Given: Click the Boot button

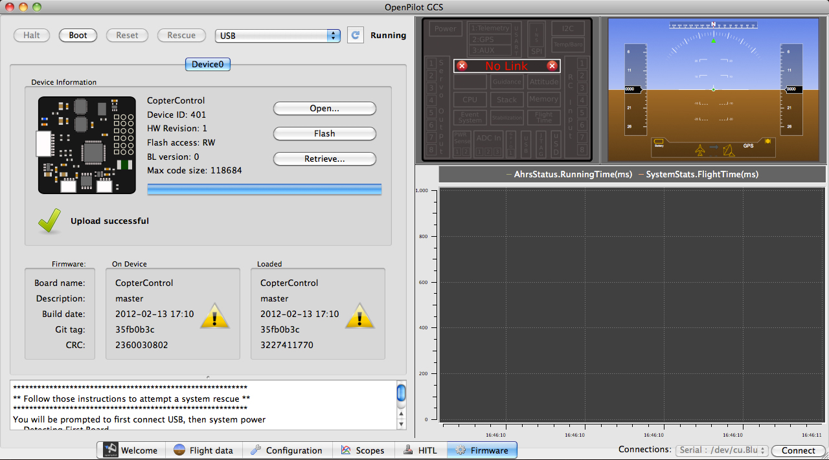Looking at the screenshot, I should [x=78, y=35].
